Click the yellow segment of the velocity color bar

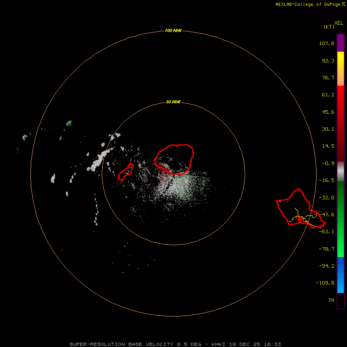coord(340,69)
